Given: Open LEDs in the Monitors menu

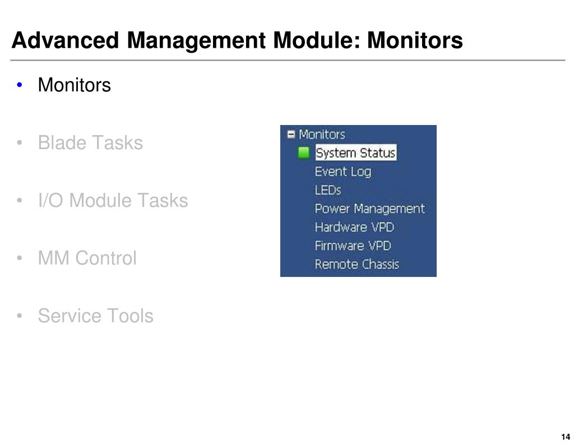Looking at the screenshot, I should 328,190.
